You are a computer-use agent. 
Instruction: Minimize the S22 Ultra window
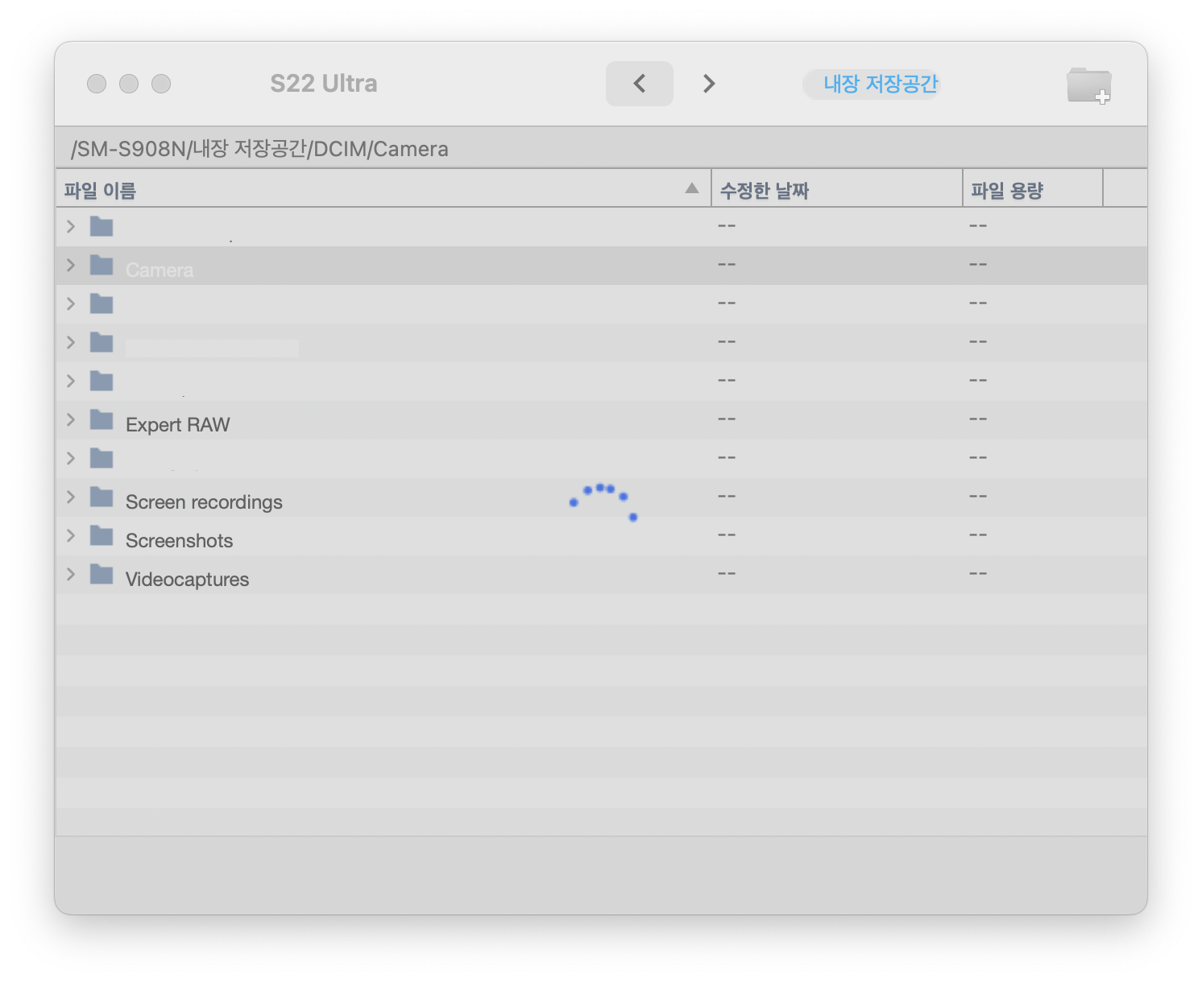(x=129, y=84)
